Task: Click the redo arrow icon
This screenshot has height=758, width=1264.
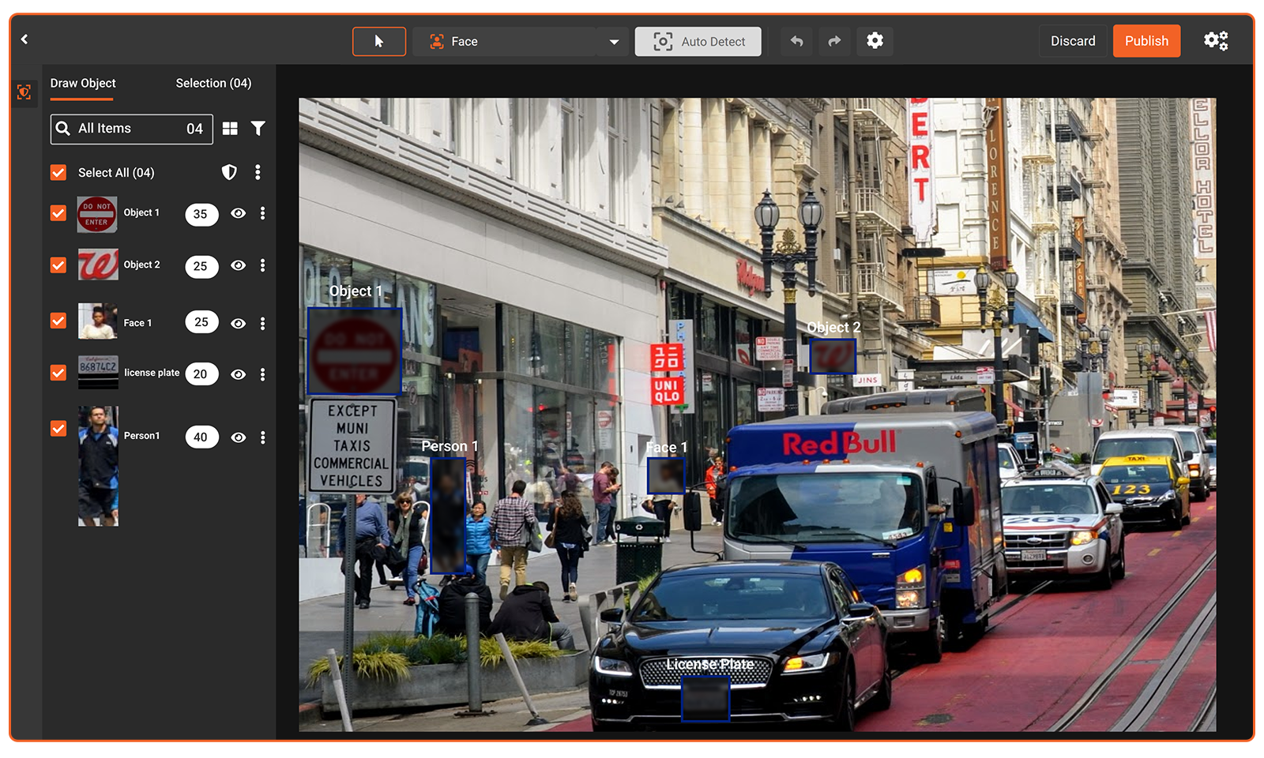Action: [834, 41]
